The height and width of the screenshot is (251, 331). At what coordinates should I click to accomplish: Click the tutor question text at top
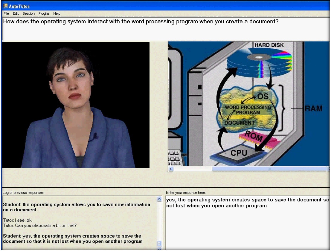(141, 22)
